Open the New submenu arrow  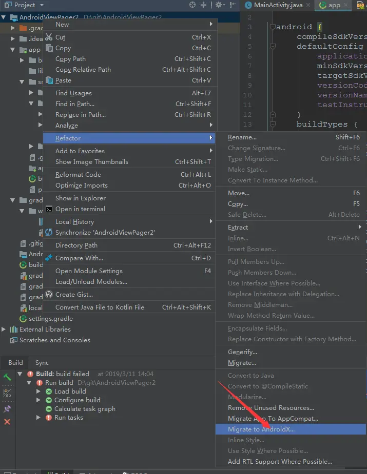(211, 24)
